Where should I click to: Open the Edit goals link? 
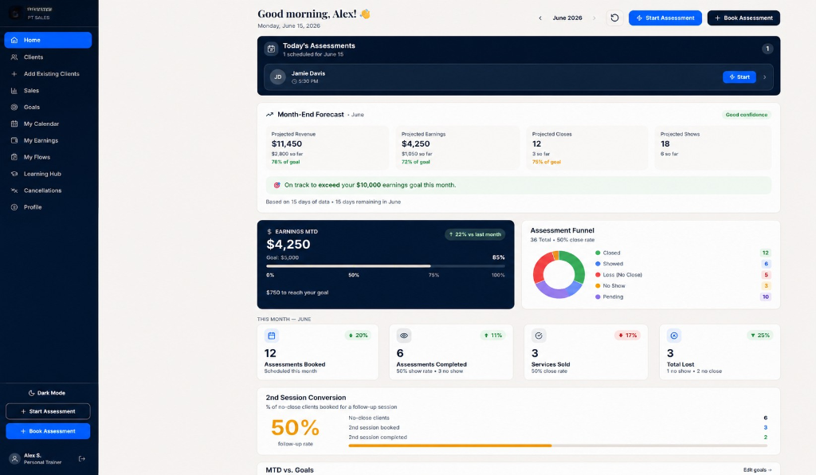pos(757,469)
